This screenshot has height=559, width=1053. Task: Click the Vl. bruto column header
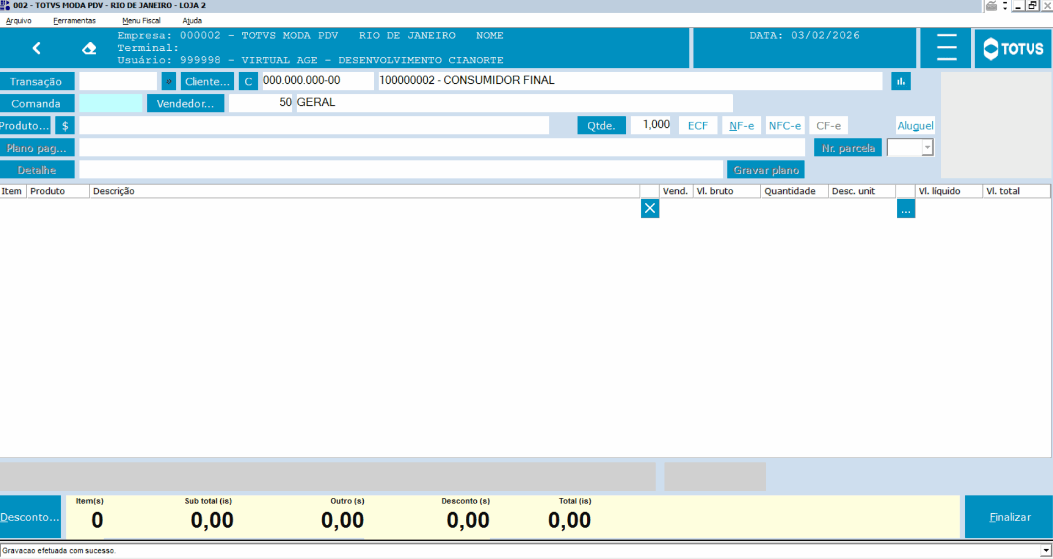point(727,191)
